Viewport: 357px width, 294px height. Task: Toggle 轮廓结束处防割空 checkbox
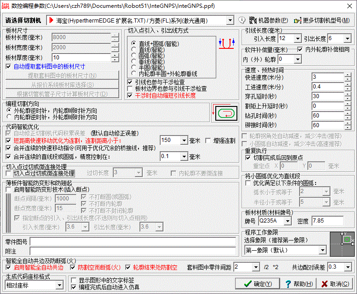point(128,267)
